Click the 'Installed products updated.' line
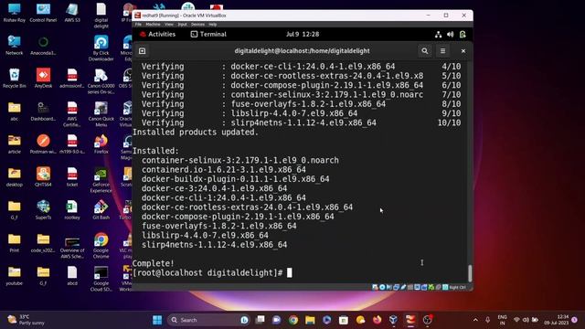The width and height of the screenshot is (585, 329). coord(196,132)
